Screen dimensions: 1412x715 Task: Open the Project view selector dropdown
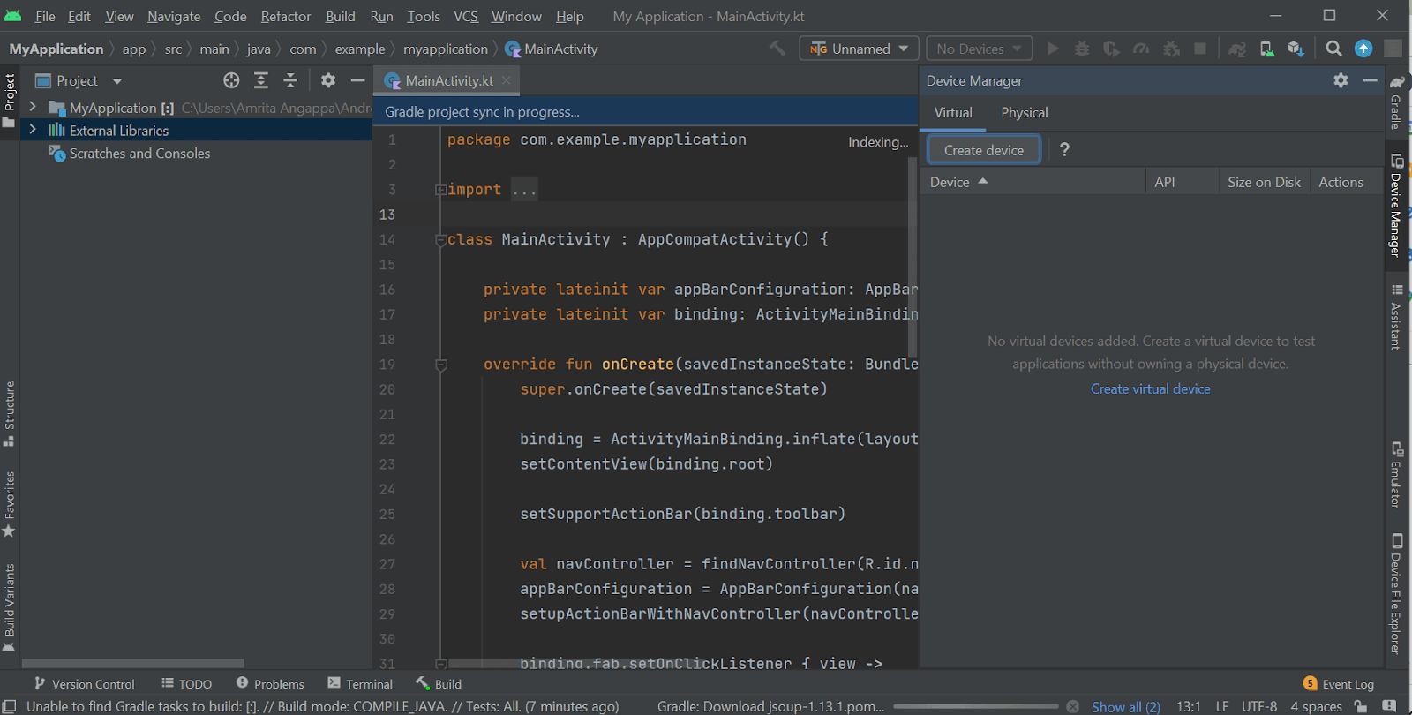tap(79, 80)
